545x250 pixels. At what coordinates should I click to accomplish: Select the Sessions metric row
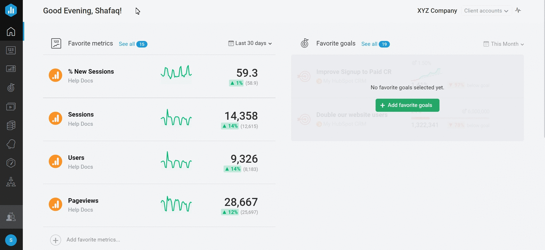(81, 115)
